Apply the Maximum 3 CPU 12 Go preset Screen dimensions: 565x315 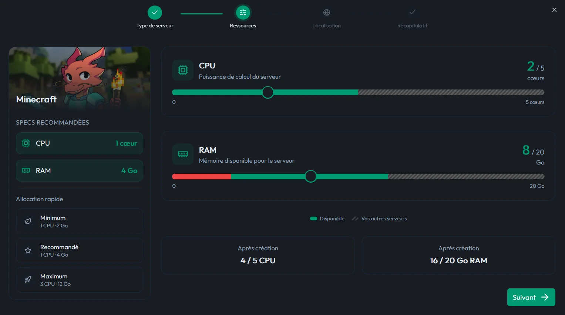tap(80, 280)
